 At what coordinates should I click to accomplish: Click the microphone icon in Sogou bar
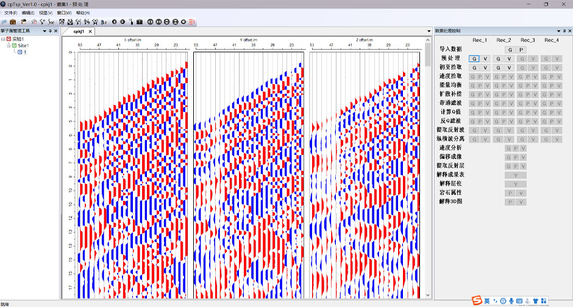click(x=511, y=301)
